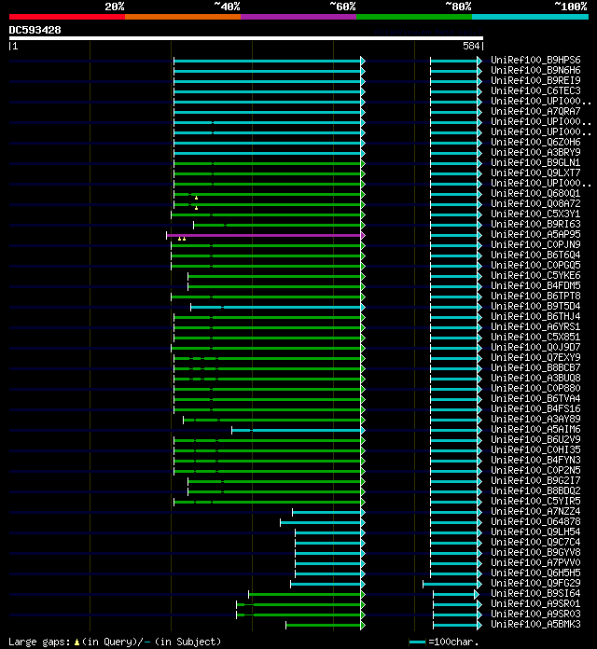Click the white query sequence bar
Viewport: 597px width, 649px height.
coord(246,38)
